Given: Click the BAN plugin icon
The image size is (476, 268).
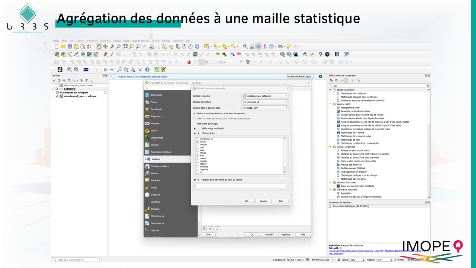Looking at the screenshot, I should [x=86, y=70].
